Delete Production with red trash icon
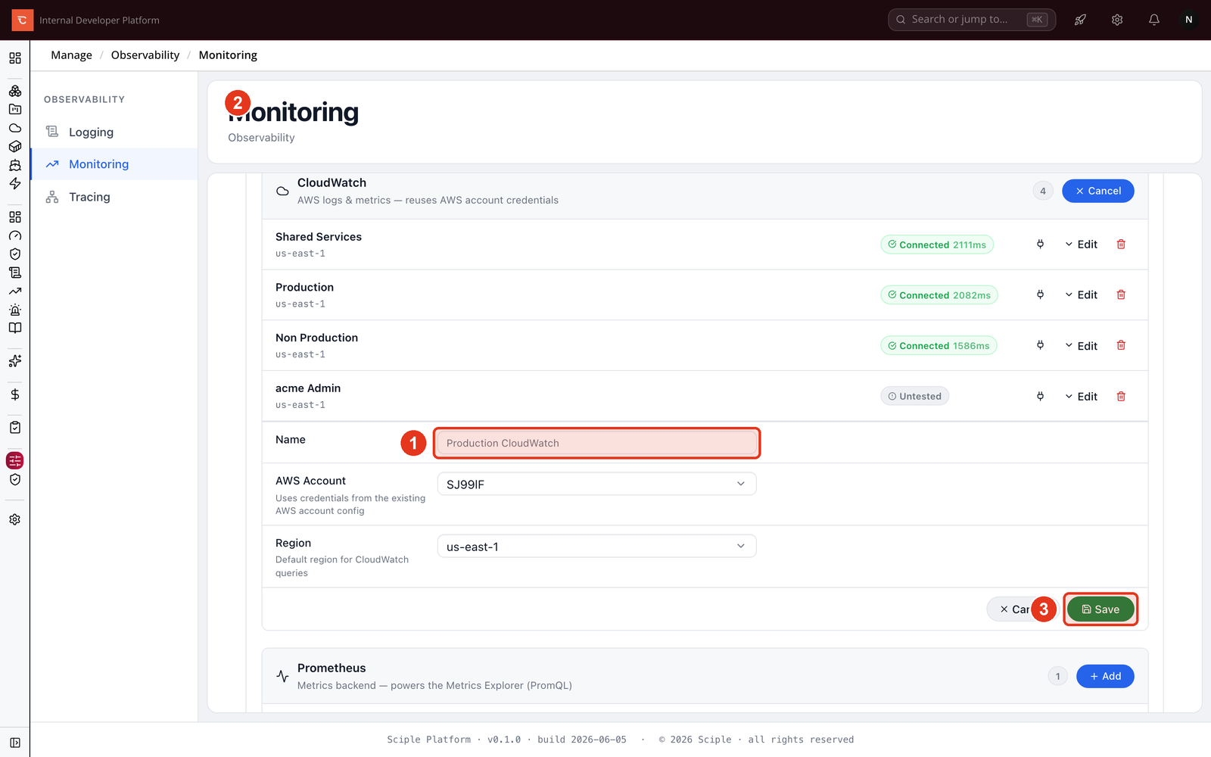1211x757 pixels. pos(1121,295)
